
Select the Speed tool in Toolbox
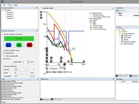pos(125,40)
